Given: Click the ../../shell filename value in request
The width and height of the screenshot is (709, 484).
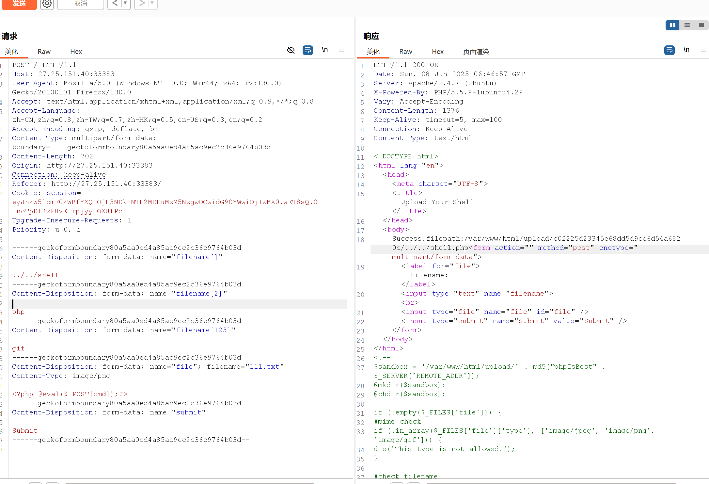Looking at the screenshot, I should tap(35, 275).
